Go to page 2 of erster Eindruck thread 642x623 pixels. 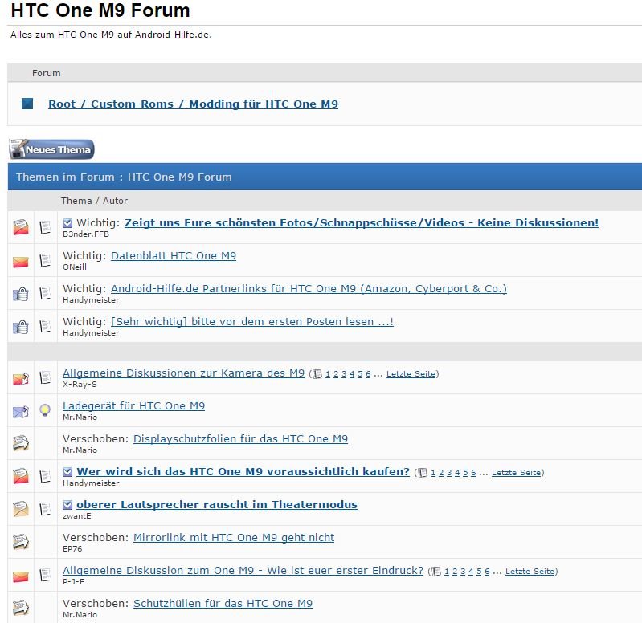(455, 572)
